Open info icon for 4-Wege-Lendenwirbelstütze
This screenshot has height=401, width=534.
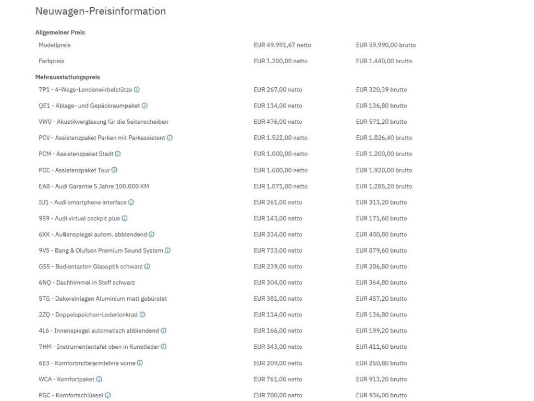[x=137, y=90]
